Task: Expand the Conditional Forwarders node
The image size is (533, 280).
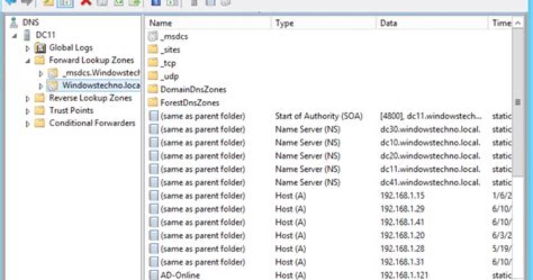Action: [28, 124]
